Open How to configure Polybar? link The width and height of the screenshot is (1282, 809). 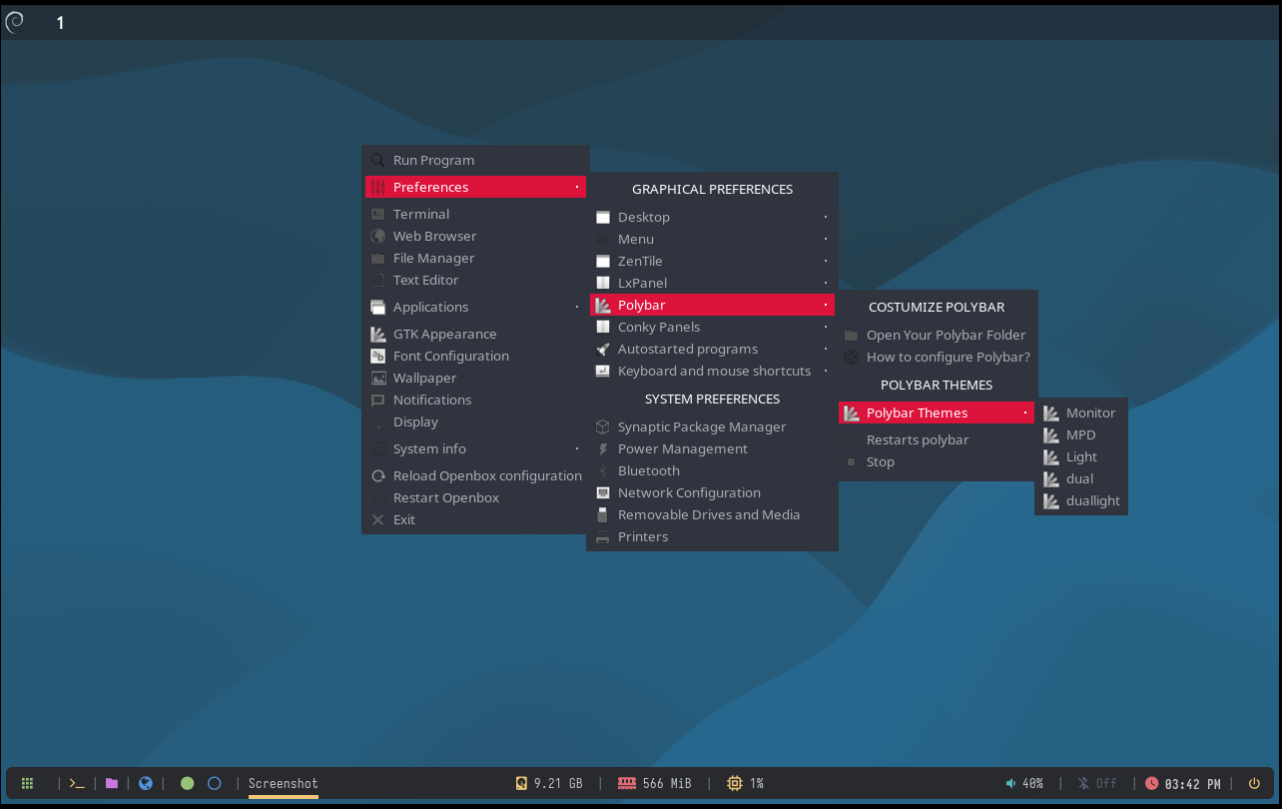[948, 357]
